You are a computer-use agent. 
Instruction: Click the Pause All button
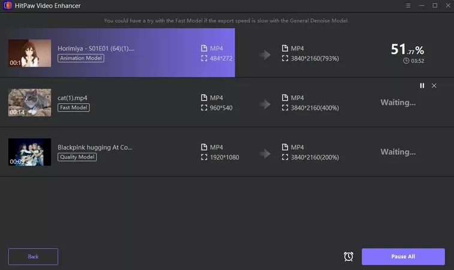click(x=403, y=256)
